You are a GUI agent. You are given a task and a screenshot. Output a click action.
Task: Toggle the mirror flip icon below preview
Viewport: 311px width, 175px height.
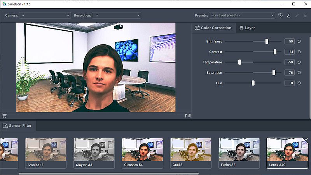tap(188, 115)
